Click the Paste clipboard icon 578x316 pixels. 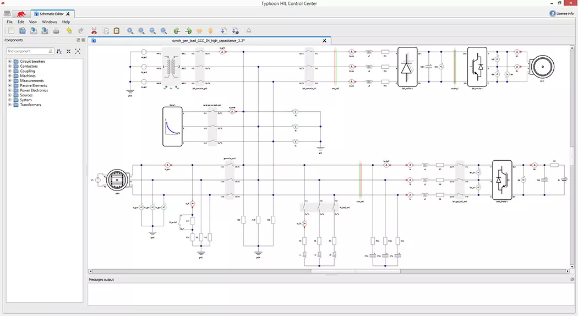(x=117, y=31)
